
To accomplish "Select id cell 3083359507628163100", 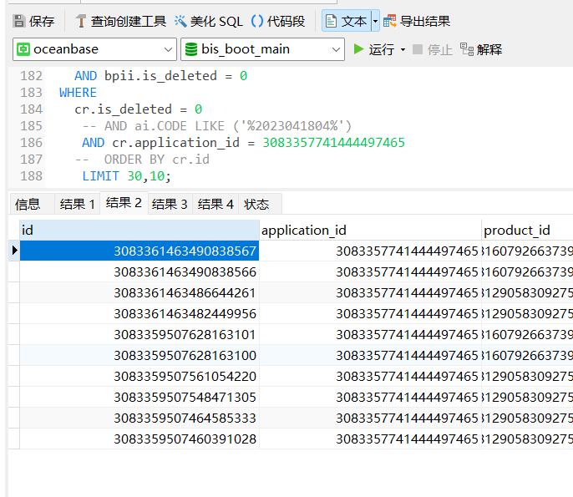I will (x=139, y=355).
